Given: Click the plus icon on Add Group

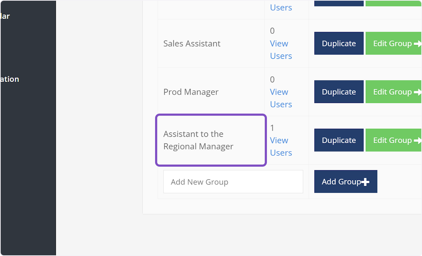Looking at the screenshot, I should pyautogui.click(x=365, y=182).
